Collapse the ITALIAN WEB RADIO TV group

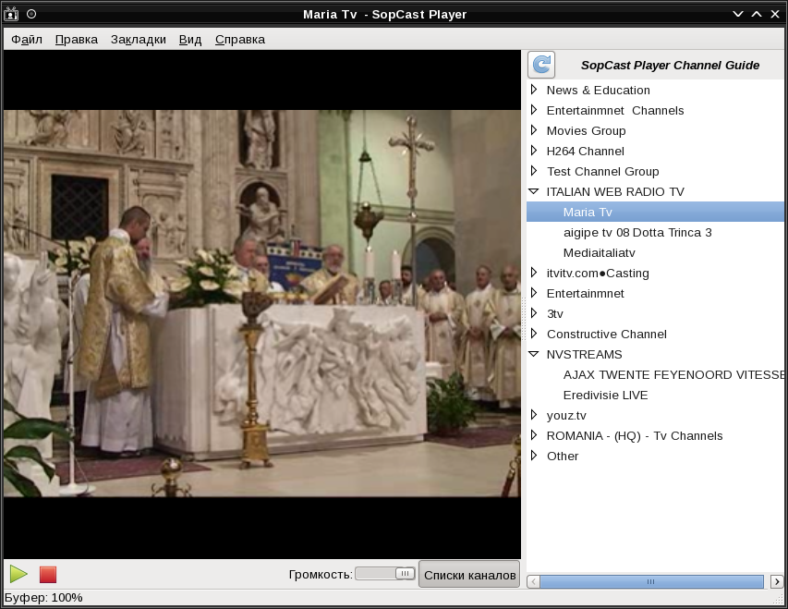pyautogui.click(x=534, y=191)
